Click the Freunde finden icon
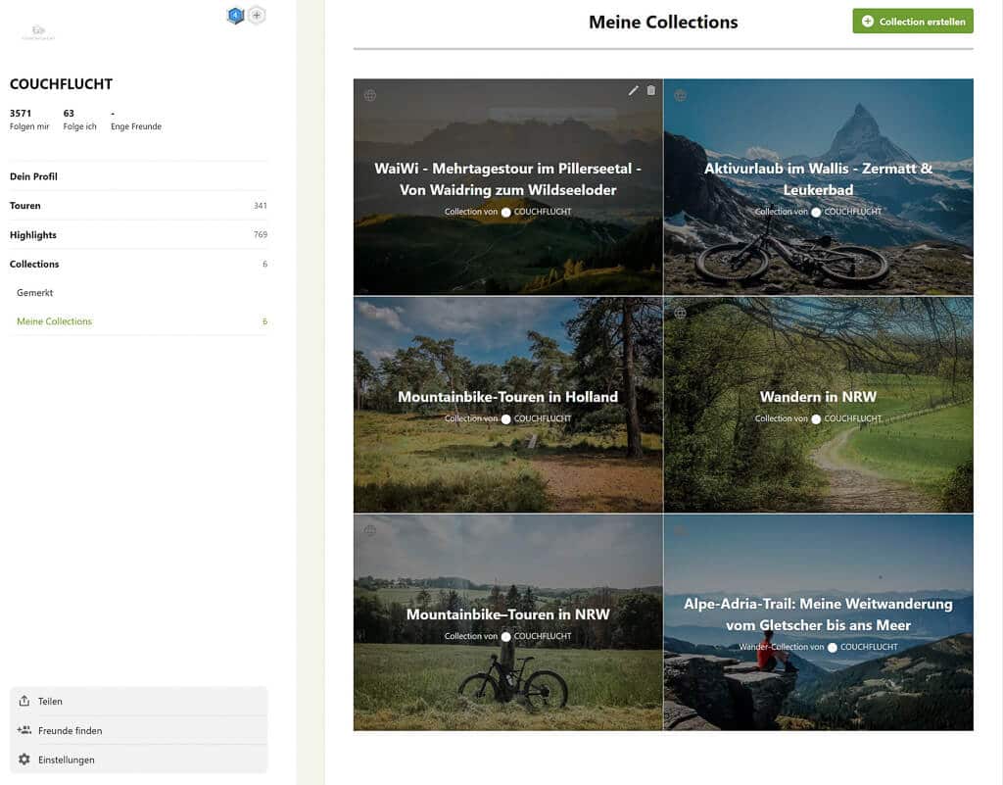 24,730
